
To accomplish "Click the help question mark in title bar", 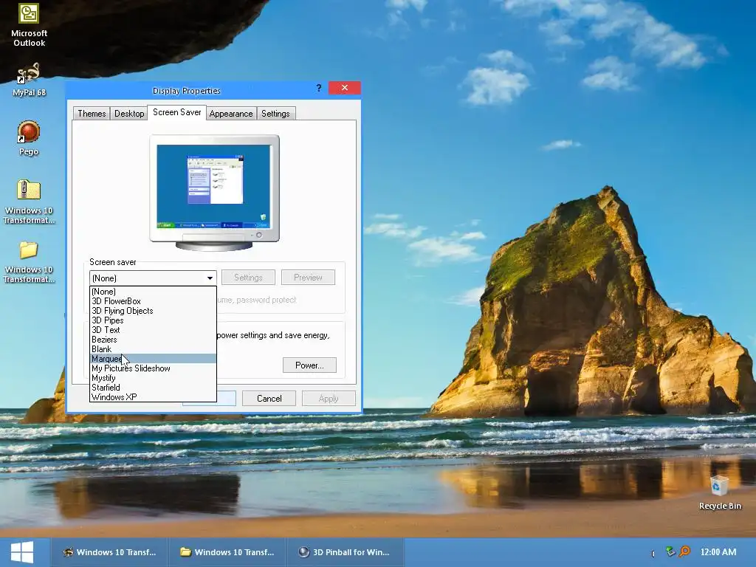I will pos(319,88).
